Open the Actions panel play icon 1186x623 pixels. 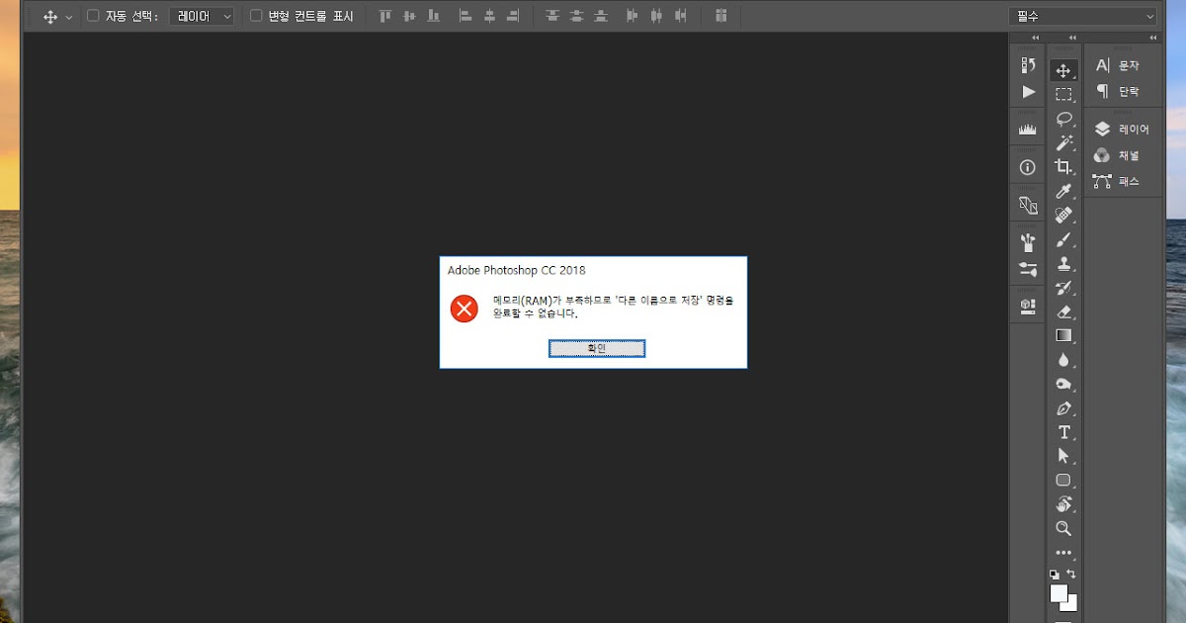click(x=1028, y=91)
